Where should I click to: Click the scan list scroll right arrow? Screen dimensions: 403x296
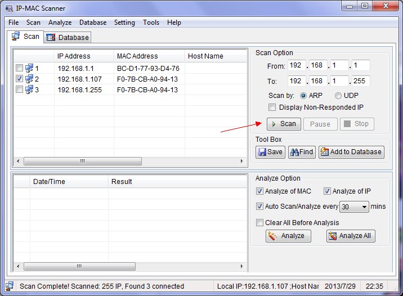(x=242, y=161)
